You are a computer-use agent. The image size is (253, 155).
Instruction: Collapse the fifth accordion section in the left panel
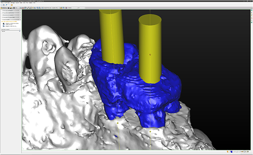tap(11, 19)
